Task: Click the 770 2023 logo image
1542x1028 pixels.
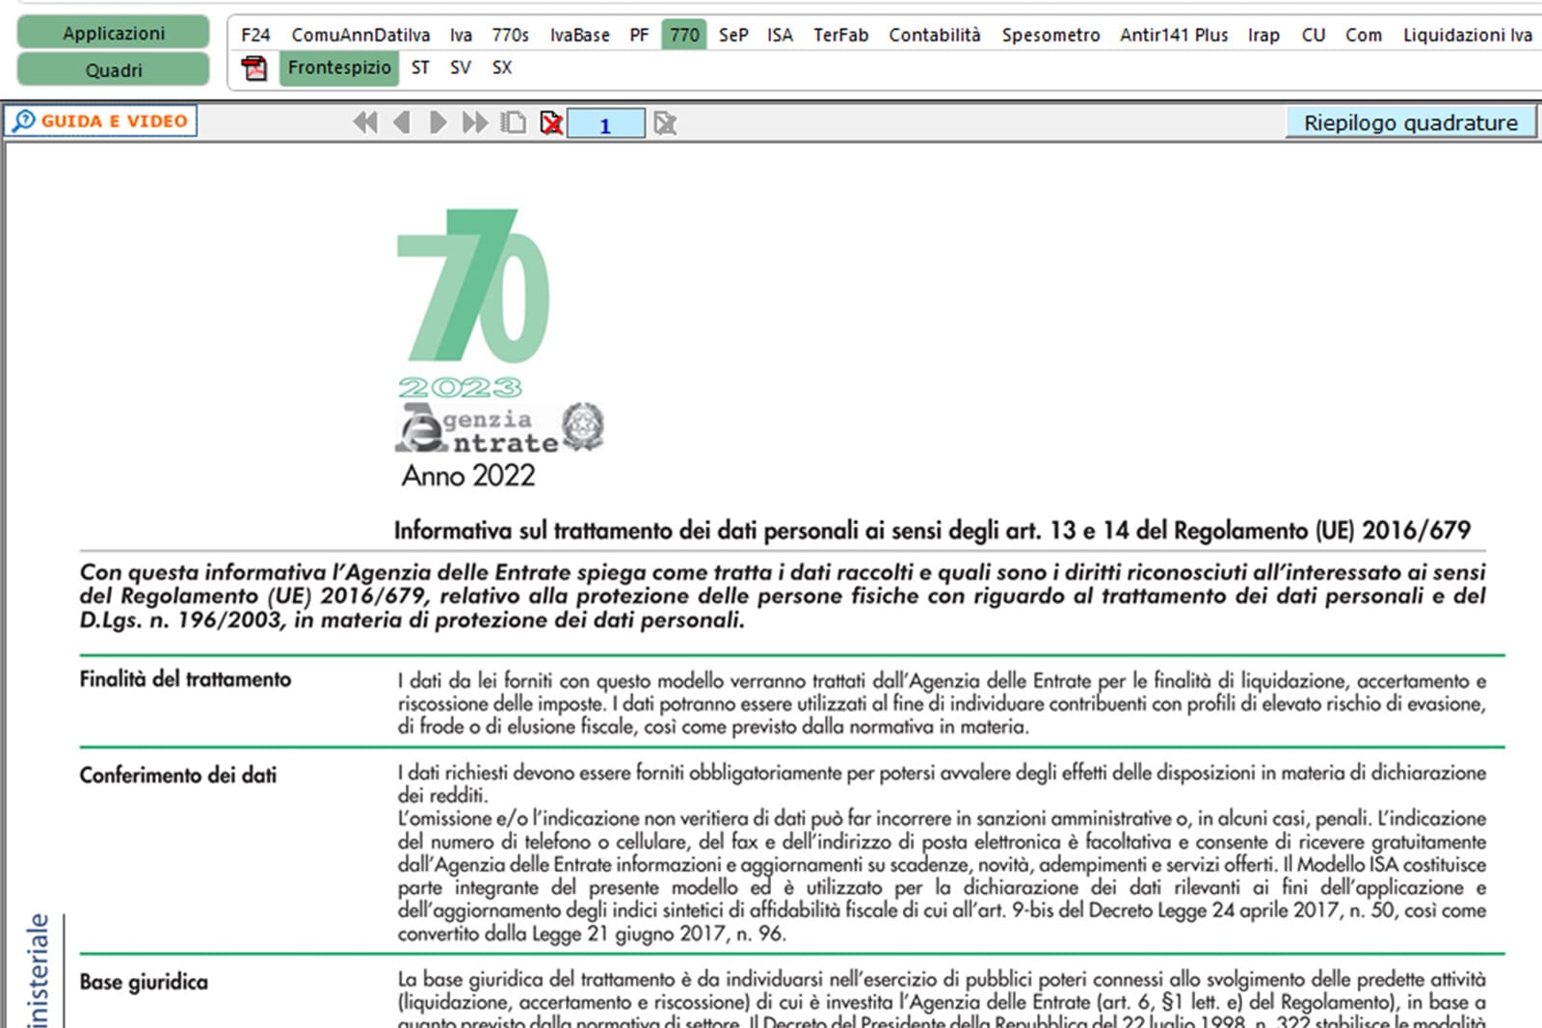Action: [x=473, y=303]
